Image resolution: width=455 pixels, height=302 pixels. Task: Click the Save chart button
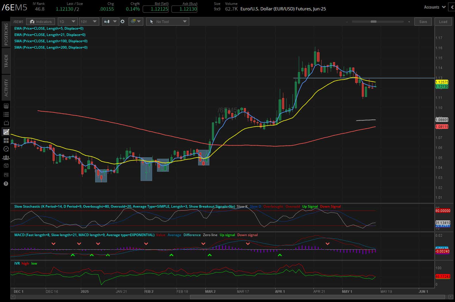pyautogui.click(x=423, y=22)
